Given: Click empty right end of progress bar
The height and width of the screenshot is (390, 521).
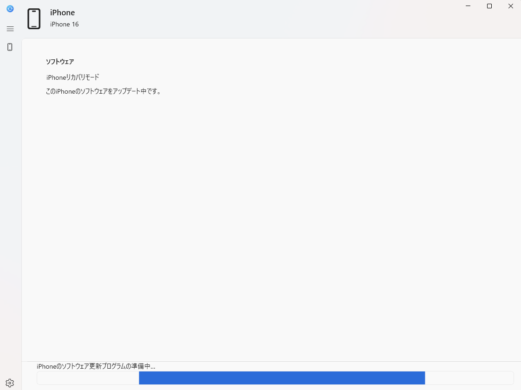Looking at the screenshot, I should tap(469, 378).
